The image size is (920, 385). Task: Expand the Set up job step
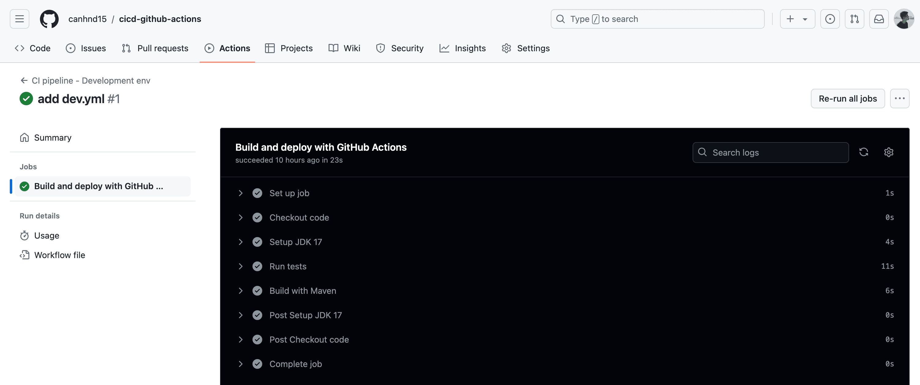pos(240,193)
